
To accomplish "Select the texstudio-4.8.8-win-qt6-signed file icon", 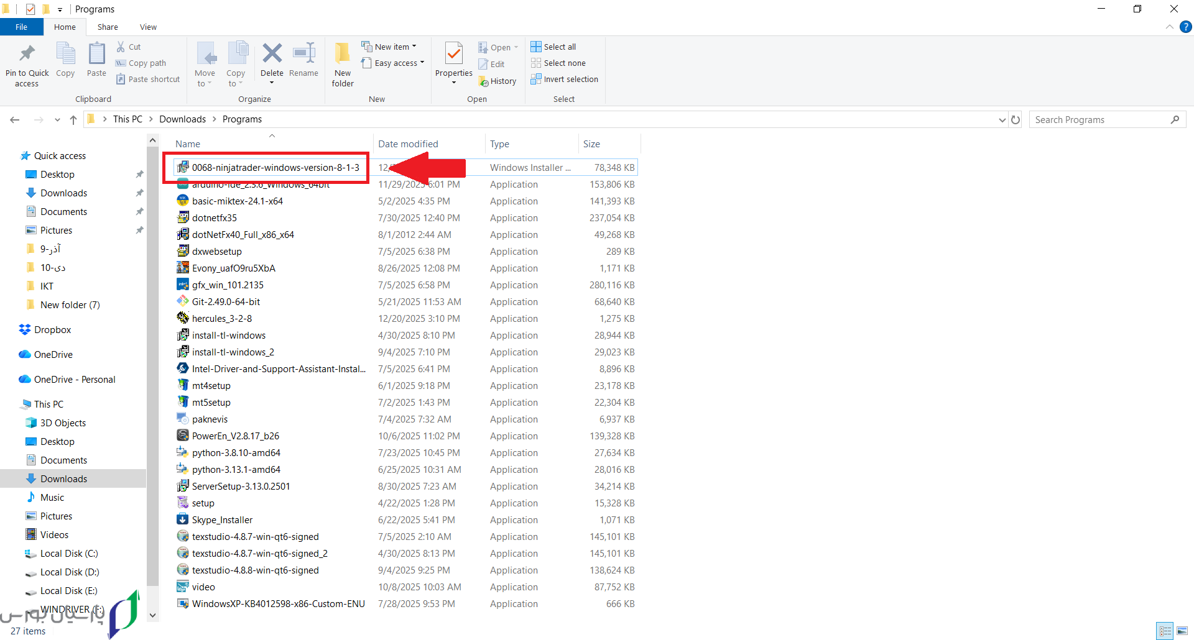I will (182, 569).
